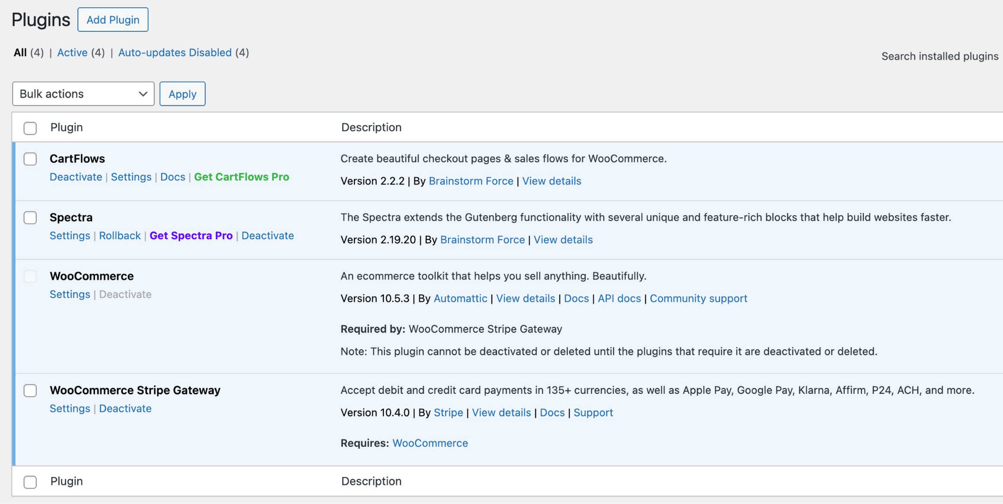Filter plugins by Active status

[x=72, y=52]
